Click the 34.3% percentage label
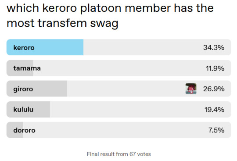 214,47
